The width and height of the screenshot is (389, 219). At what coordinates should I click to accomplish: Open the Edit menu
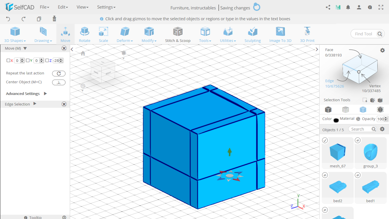coord(63,7)
